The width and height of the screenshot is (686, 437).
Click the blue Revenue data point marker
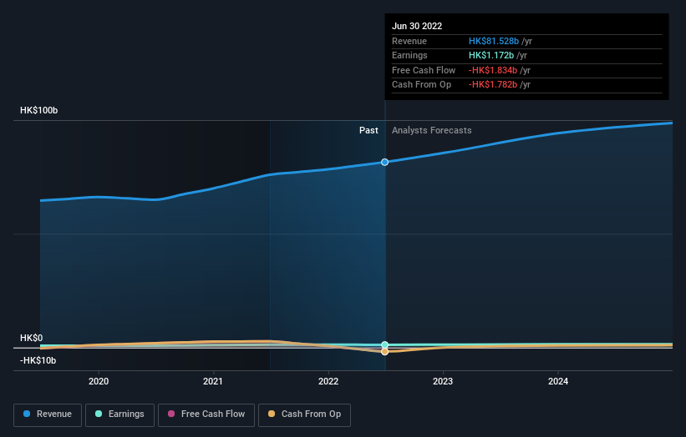pyautogui.click(x=384, y=162)
